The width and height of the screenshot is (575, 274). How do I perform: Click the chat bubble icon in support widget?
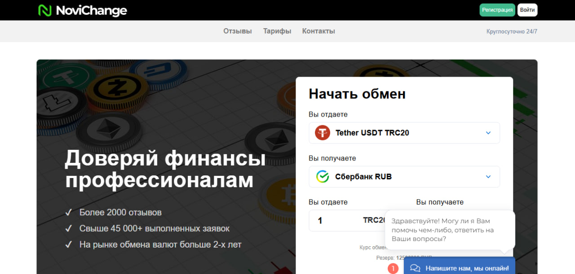[415, 268]
